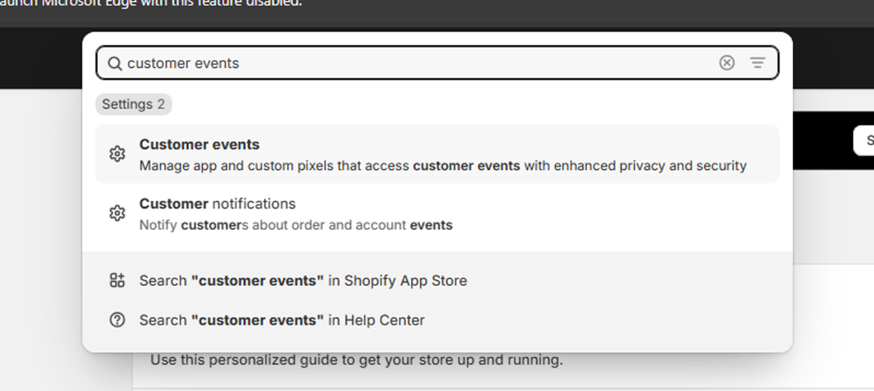This screenshot has height=391, width=874.
Task: Open the Customer notifications settings result
Action: click(x=437, y=214)
